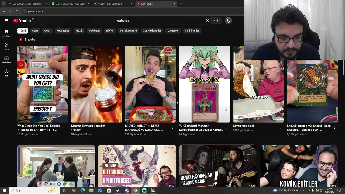Click the Shorts section heading
Image resolution: width=345 pixels, height=194 pixels.
click(x=30, y=39)
